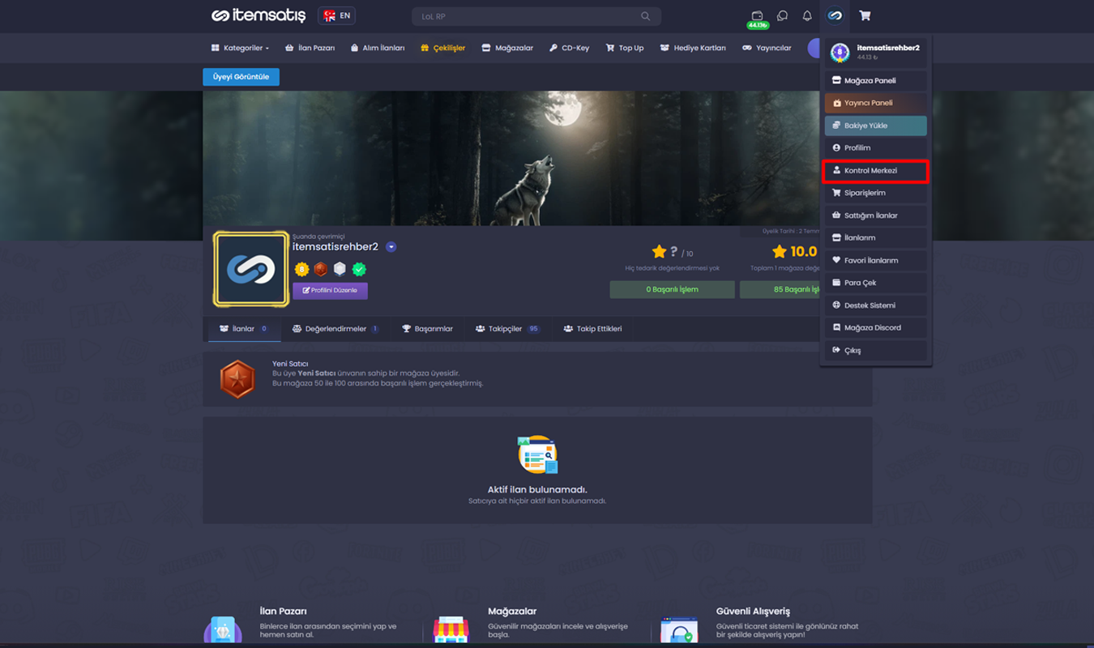Image resolution: width=1094 pixels, height=648 pixels.
Task: Open Mağazalar in navigation bar
Action: pyautogui.click(x=507, y=48)
